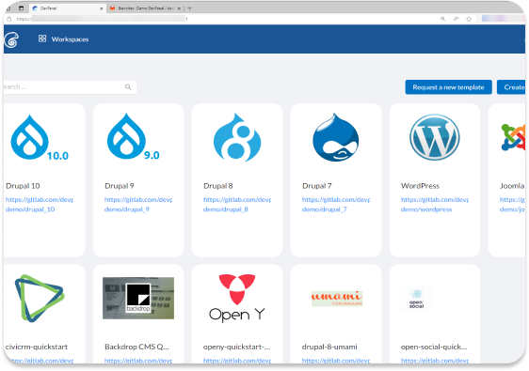Viewport: 529px width, 371px height.
Task: Click the Drupal 7 title
Action: point(317,186)
